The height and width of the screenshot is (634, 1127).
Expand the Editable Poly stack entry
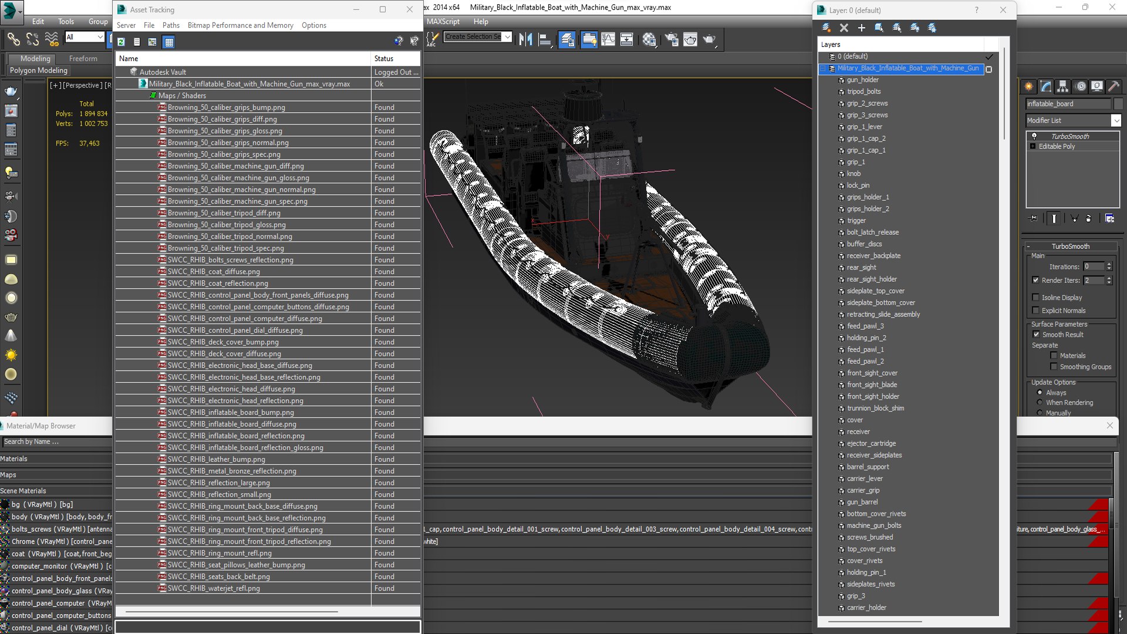click(x=1033, y=146)
